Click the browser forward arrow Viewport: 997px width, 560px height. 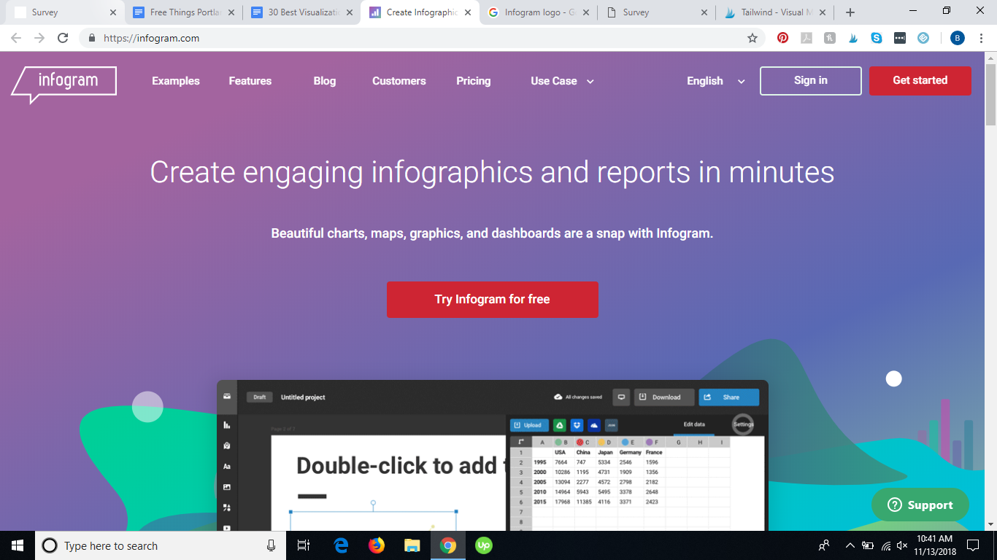click(39, 38)
